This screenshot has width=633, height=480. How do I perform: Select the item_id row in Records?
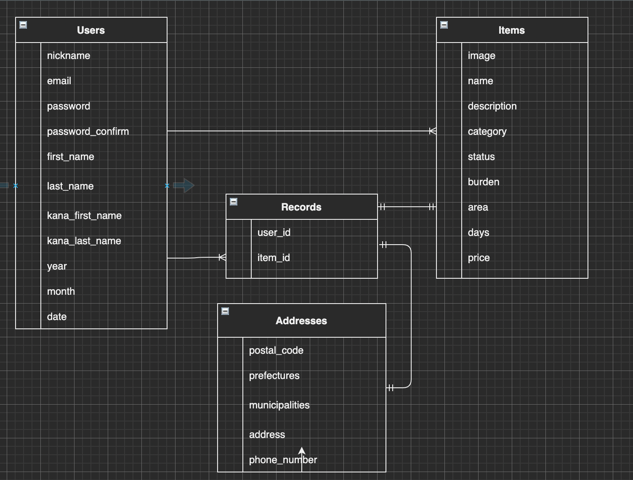302,257
